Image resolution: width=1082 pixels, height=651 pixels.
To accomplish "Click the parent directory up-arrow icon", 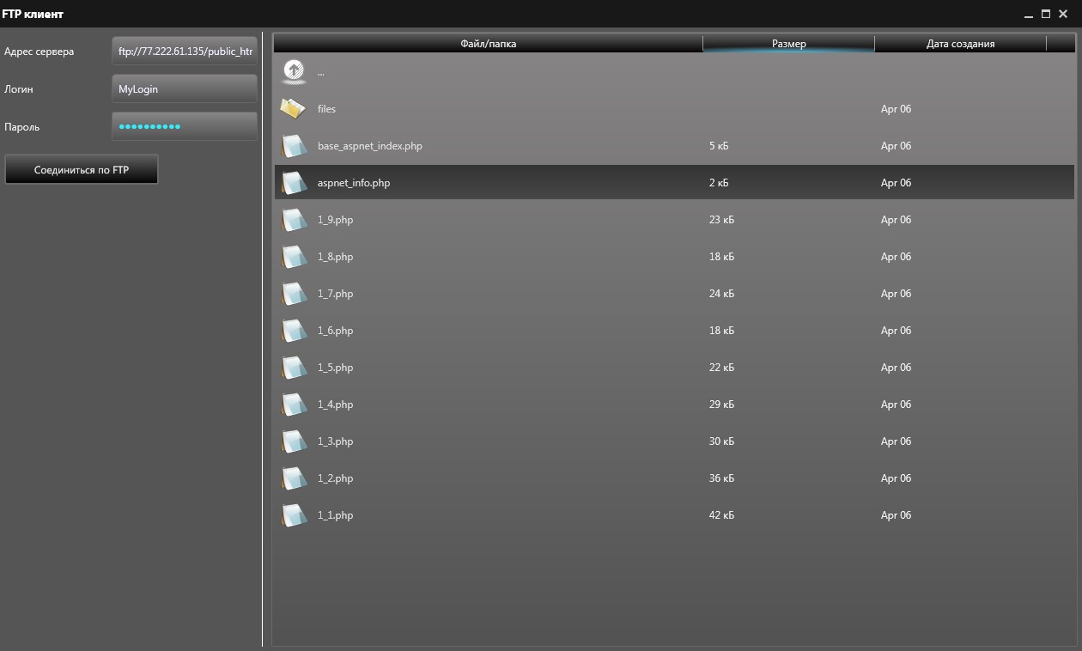I will point(294,72).
